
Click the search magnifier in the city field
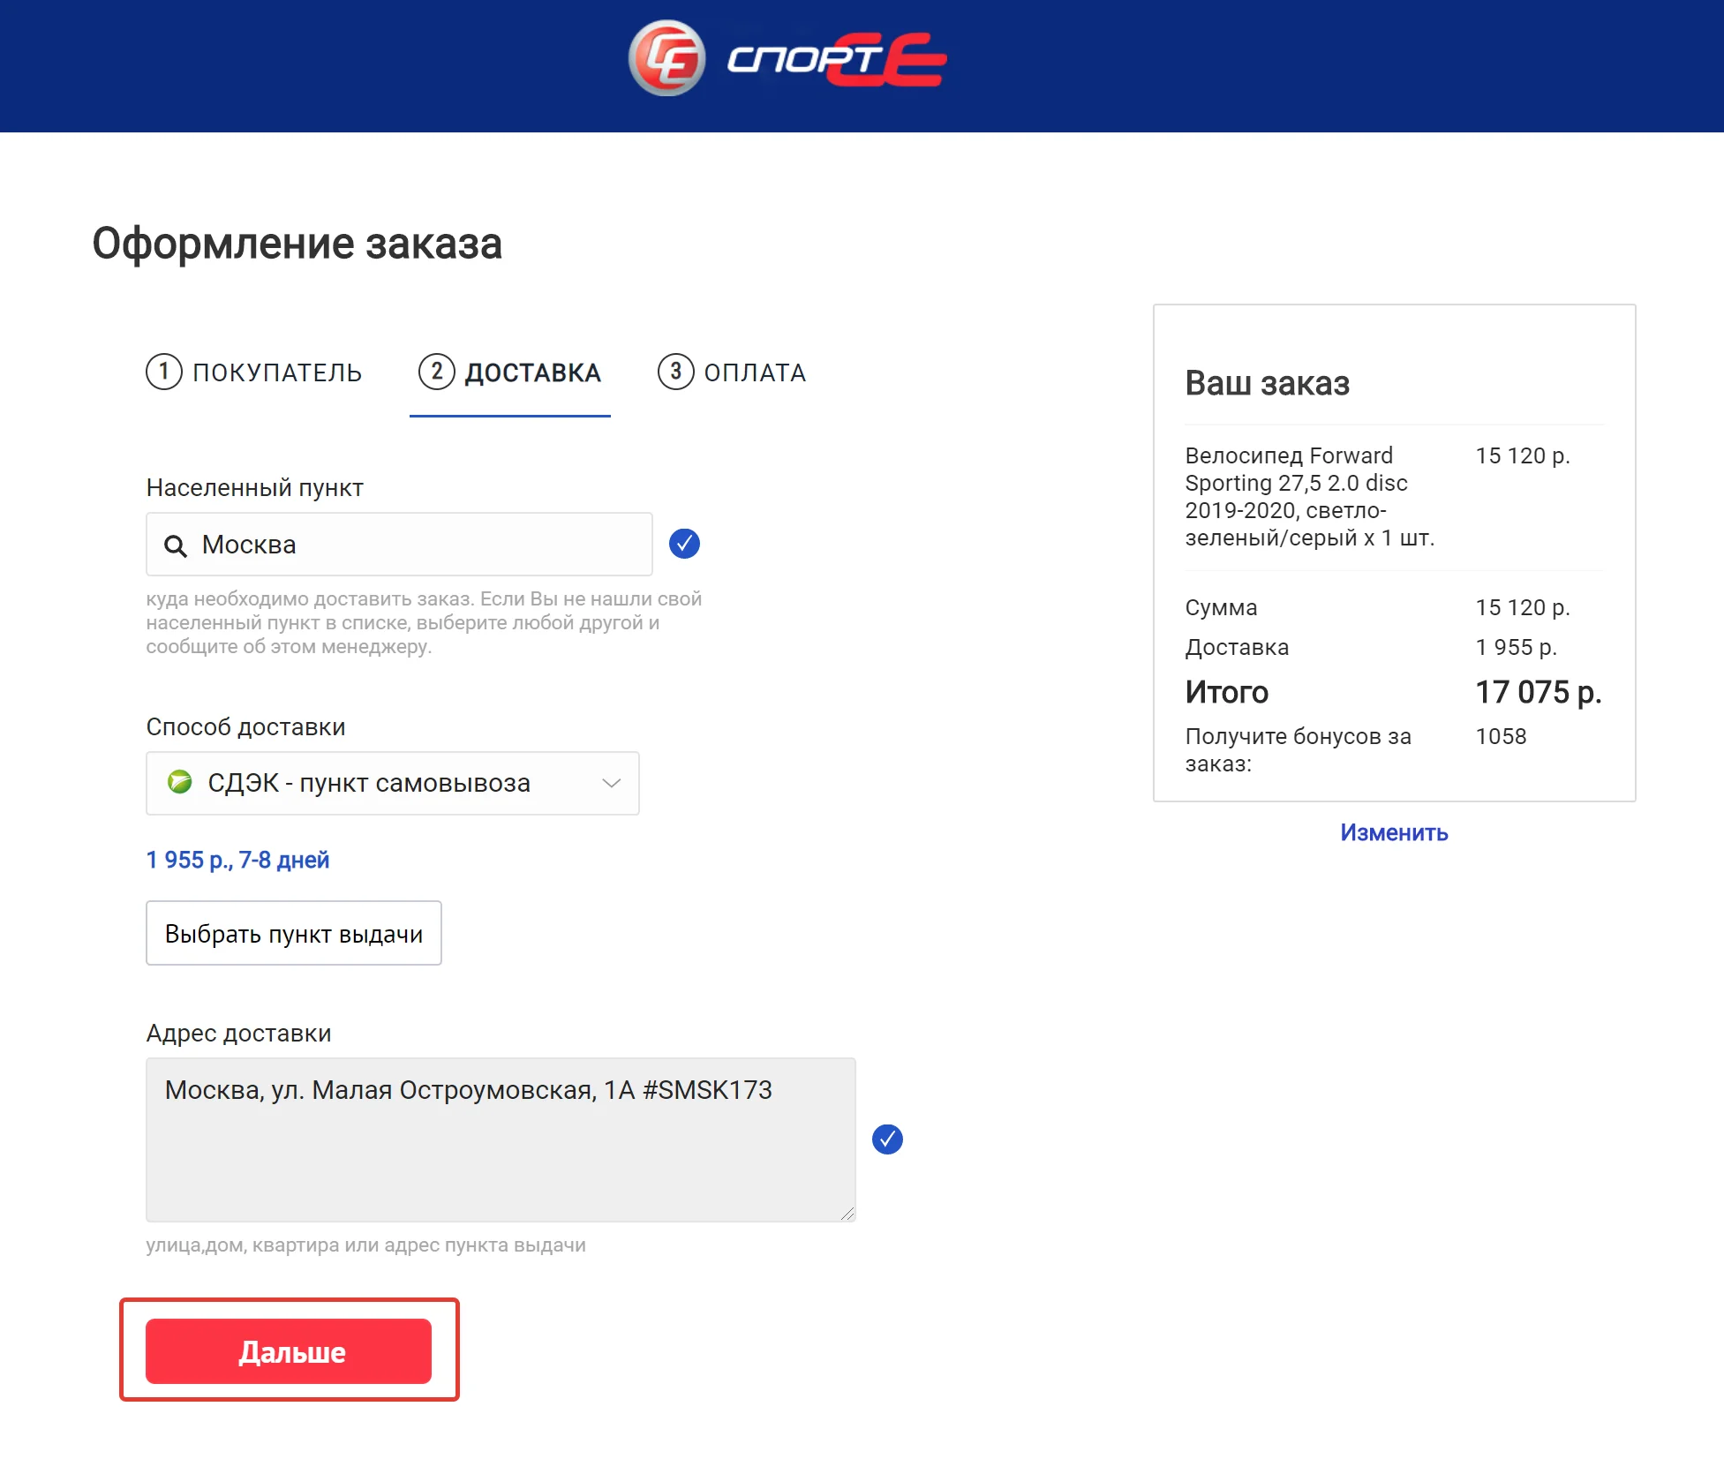coord(175,545)
